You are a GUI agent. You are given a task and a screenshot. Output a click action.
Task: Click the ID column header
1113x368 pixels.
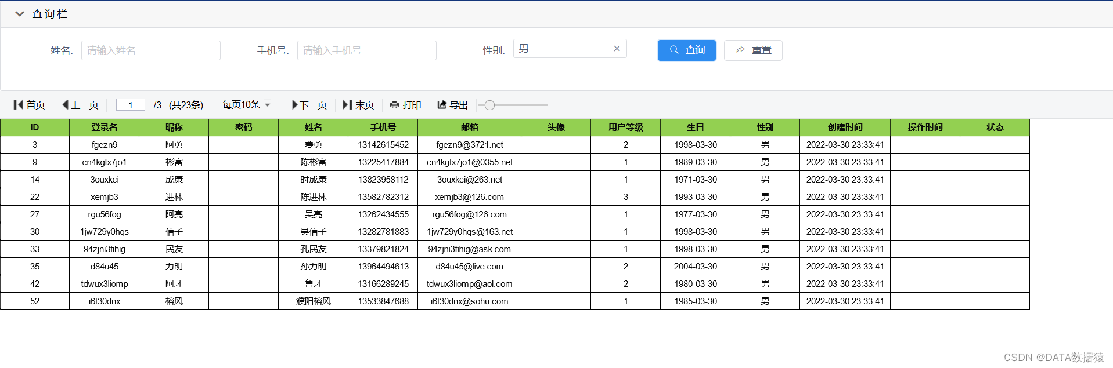35,127
